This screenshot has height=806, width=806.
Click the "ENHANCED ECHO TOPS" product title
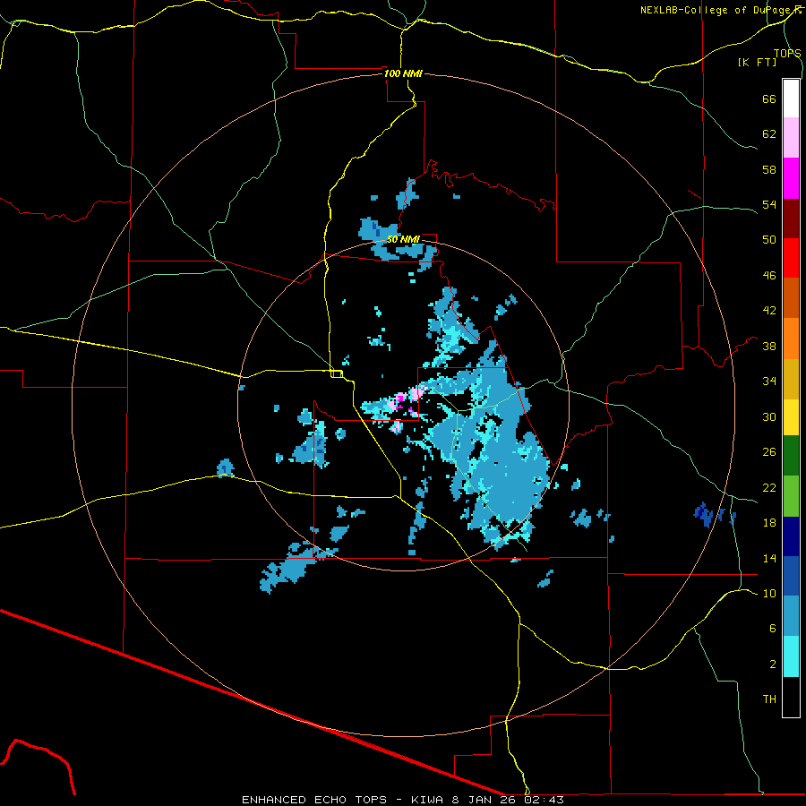tap(314, 800)
